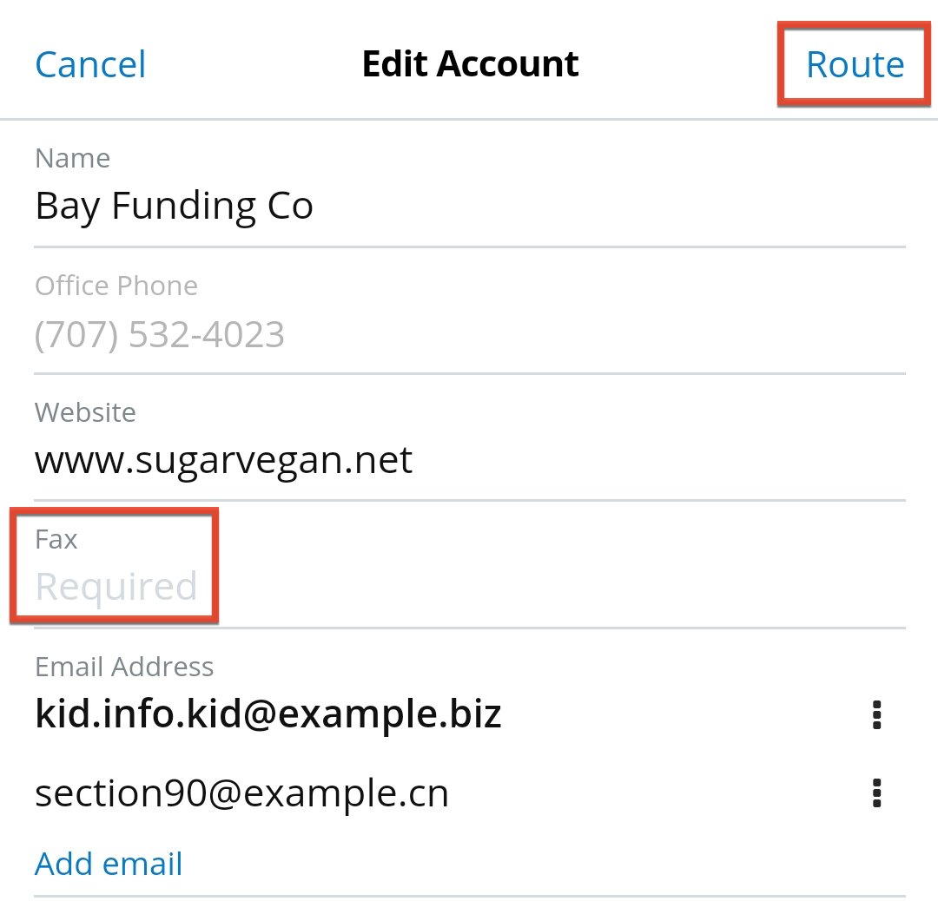Tap the Office Phone number (707) 532-4023
The height and width of the screenshot is (901, 938).
pos(160,335)
